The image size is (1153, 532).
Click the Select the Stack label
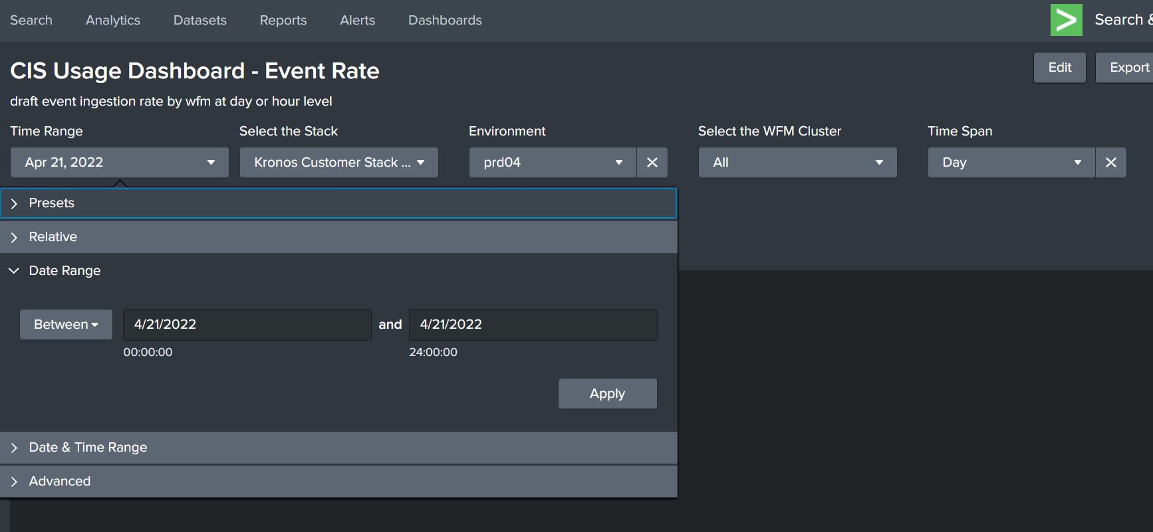tap(289, 132)
